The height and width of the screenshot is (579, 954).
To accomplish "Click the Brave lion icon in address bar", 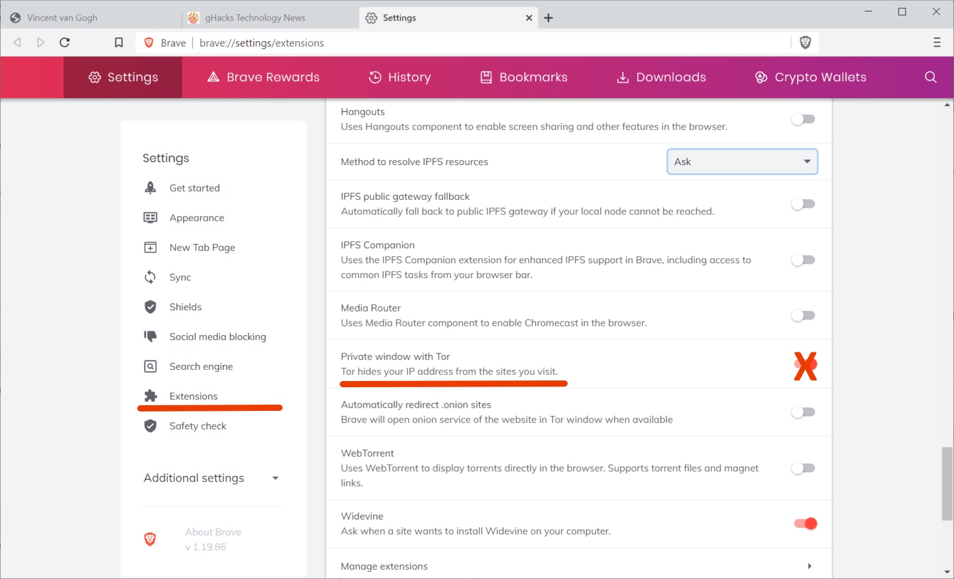I will pos(149,42).
